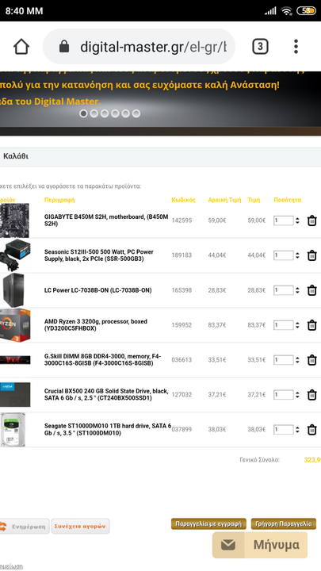Tap the battery indicator in status bar
The image size is (321, 571).
[x=307, y=11]
